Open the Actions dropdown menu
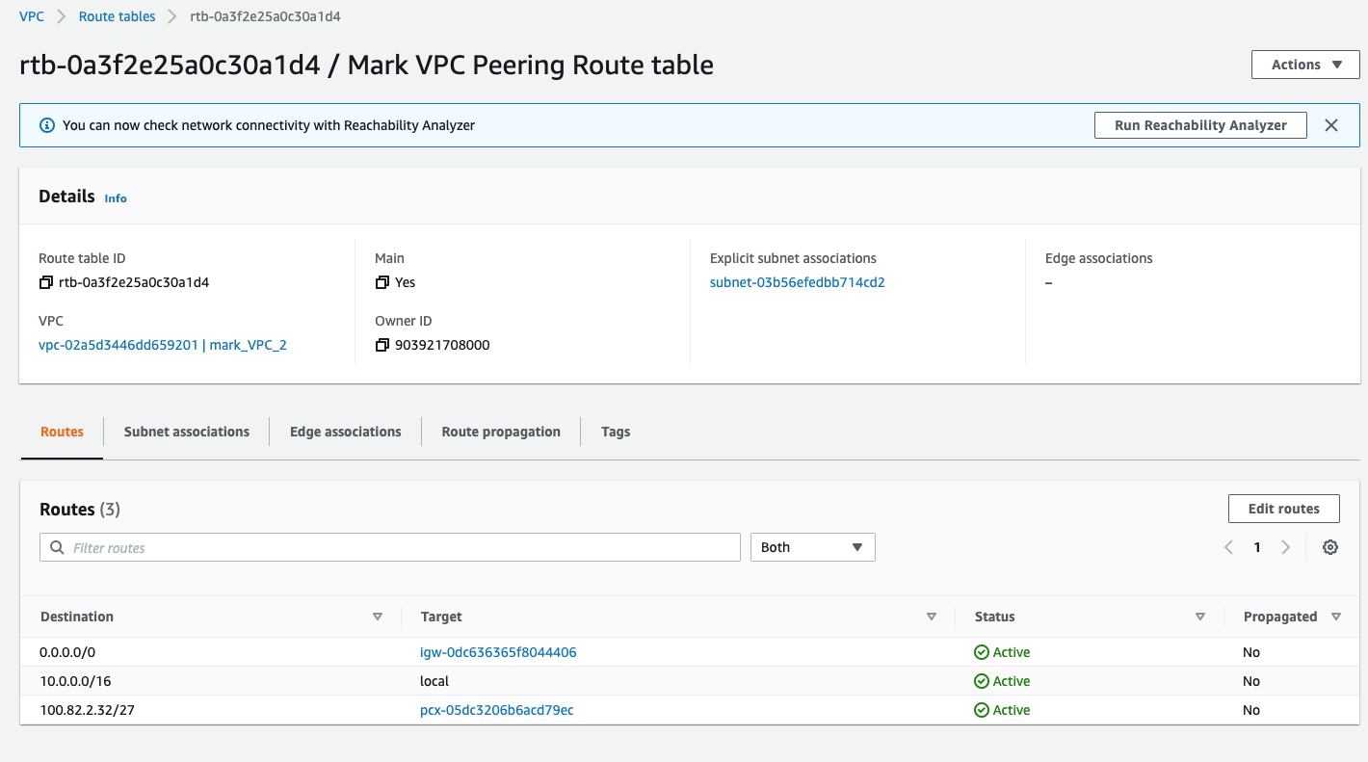This screenshot has width=1368, height=762. pyautogui.click(x=1305, y=65)
